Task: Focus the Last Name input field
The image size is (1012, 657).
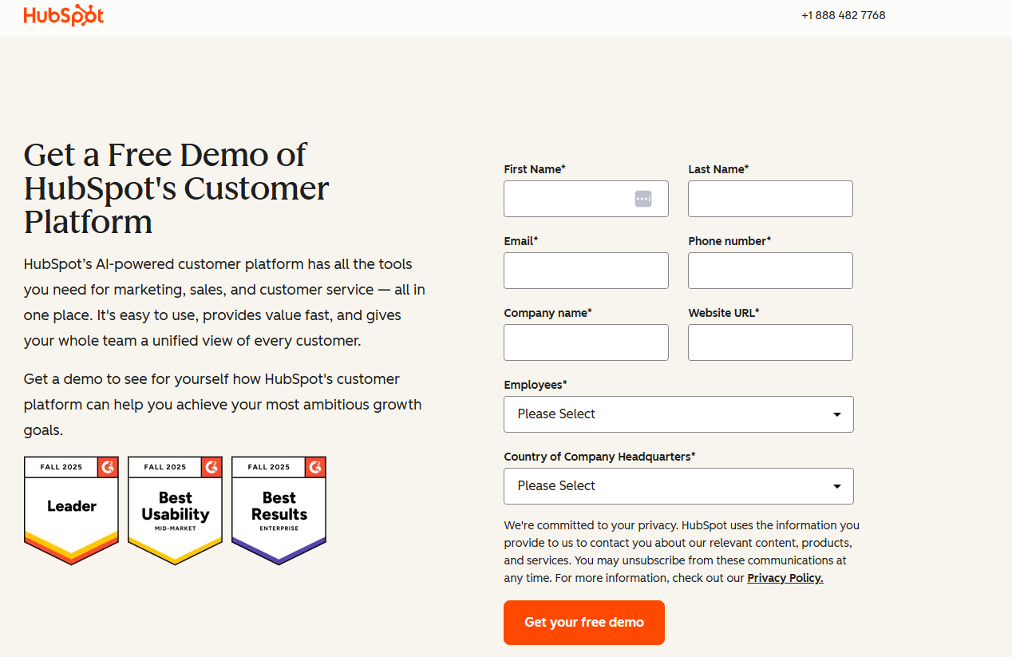Action: click(x=770, y=199)
